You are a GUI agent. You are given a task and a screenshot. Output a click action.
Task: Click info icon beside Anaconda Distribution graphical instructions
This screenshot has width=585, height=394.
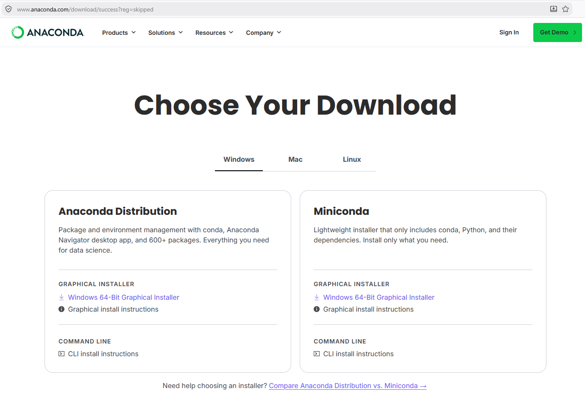point(61,309)
